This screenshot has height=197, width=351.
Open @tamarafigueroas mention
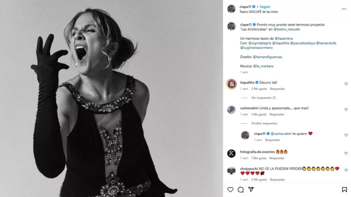click(267, 57)
